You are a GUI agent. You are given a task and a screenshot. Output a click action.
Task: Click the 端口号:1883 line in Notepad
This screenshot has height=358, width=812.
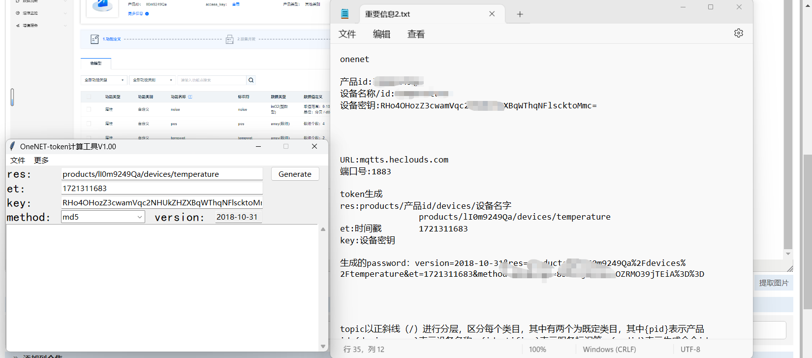[365, 171]
